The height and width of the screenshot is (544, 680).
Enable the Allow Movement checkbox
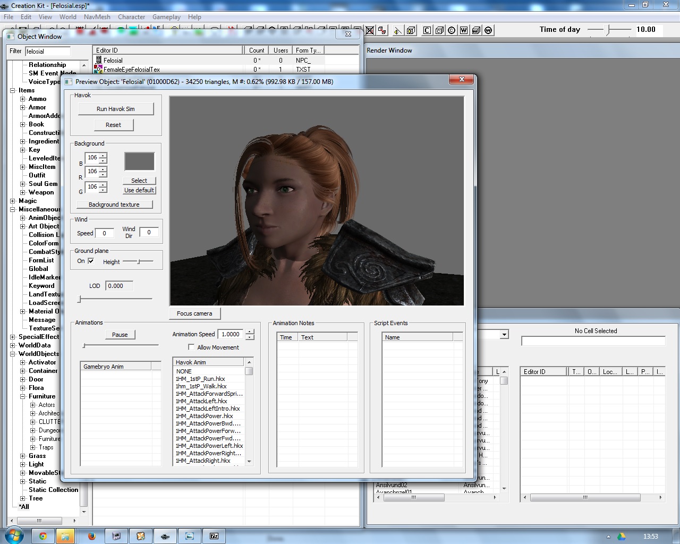click(x=191, y=347)
